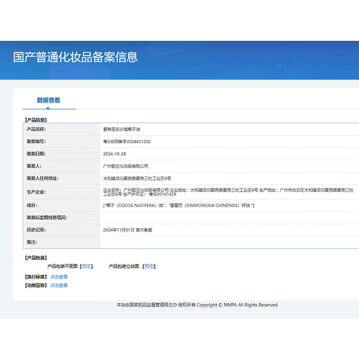The height and width of the screenshot is (359, 359).
Task: Click the 【功效宣称】 label
Action: pos(36,285)
